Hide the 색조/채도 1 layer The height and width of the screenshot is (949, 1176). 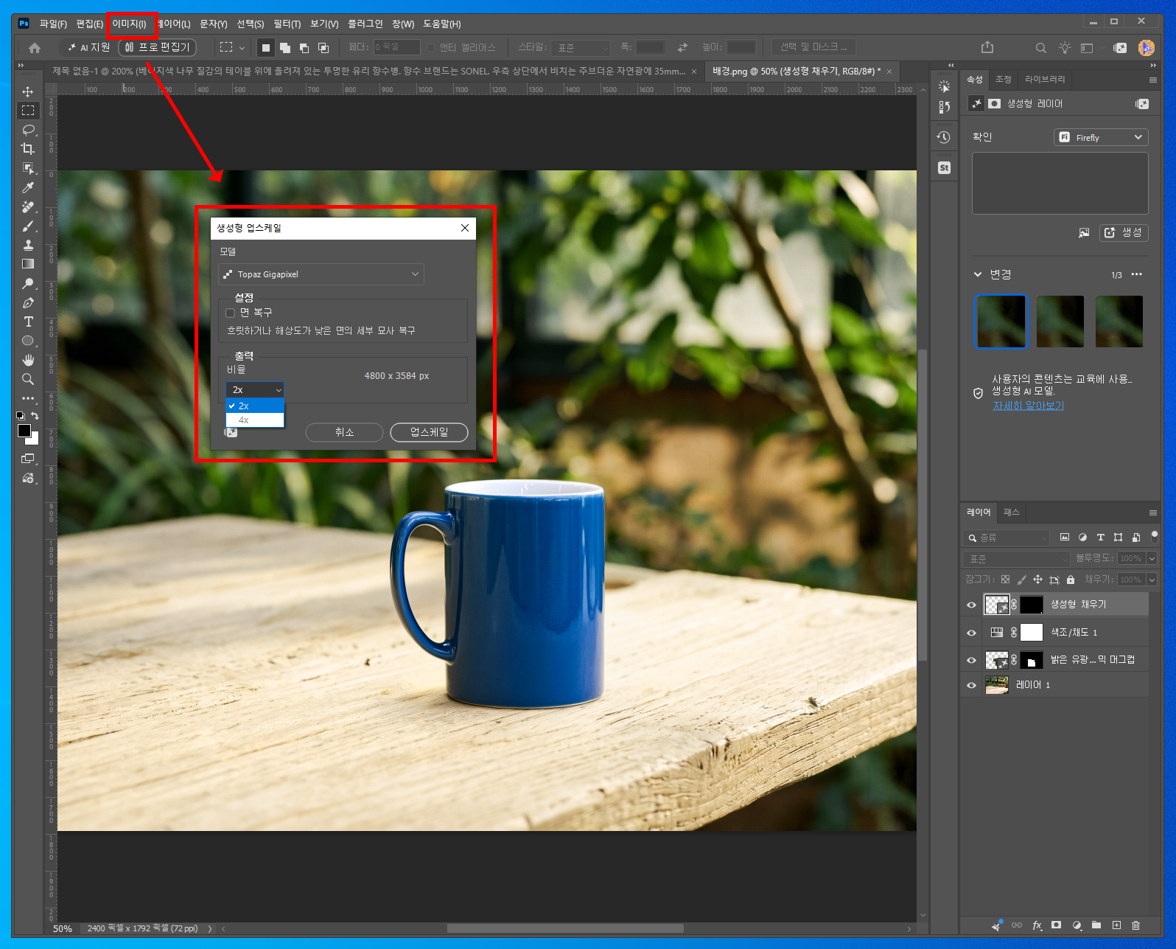tap(971, 633)
